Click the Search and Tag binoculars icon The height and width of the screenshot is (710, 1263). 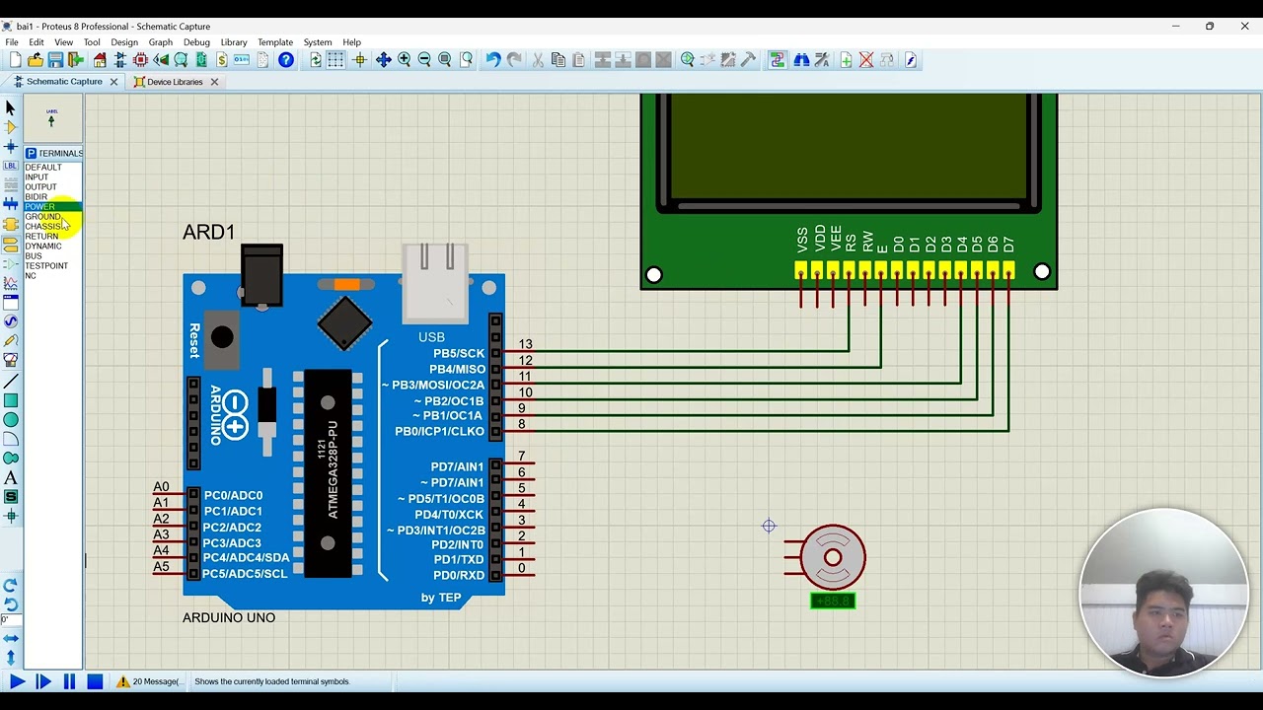tap(801, 60)
